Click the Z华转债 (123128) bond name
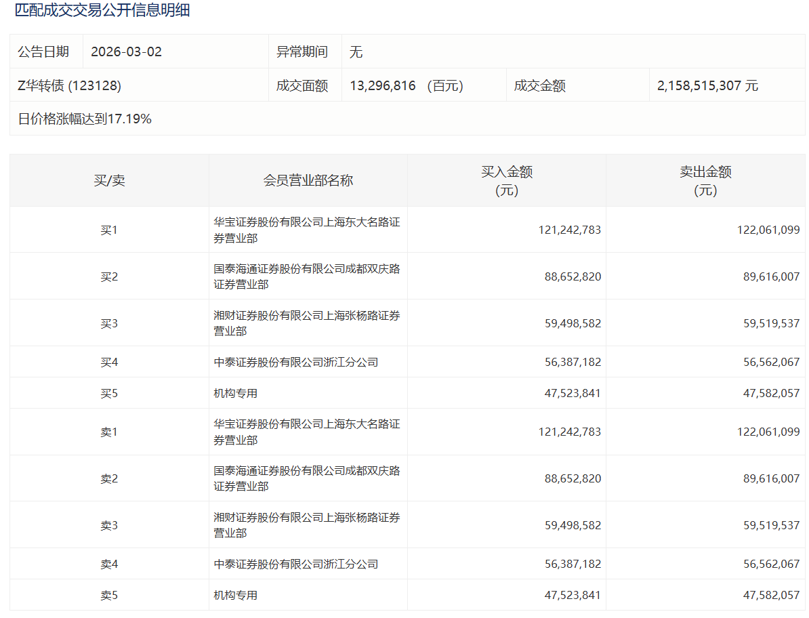The height and width of the screenshot is (618, 809). (69, 85)
